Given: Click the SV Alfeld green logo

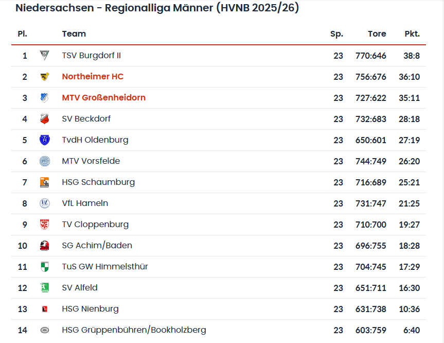Looking at the screenshot, I should point(45,288).
